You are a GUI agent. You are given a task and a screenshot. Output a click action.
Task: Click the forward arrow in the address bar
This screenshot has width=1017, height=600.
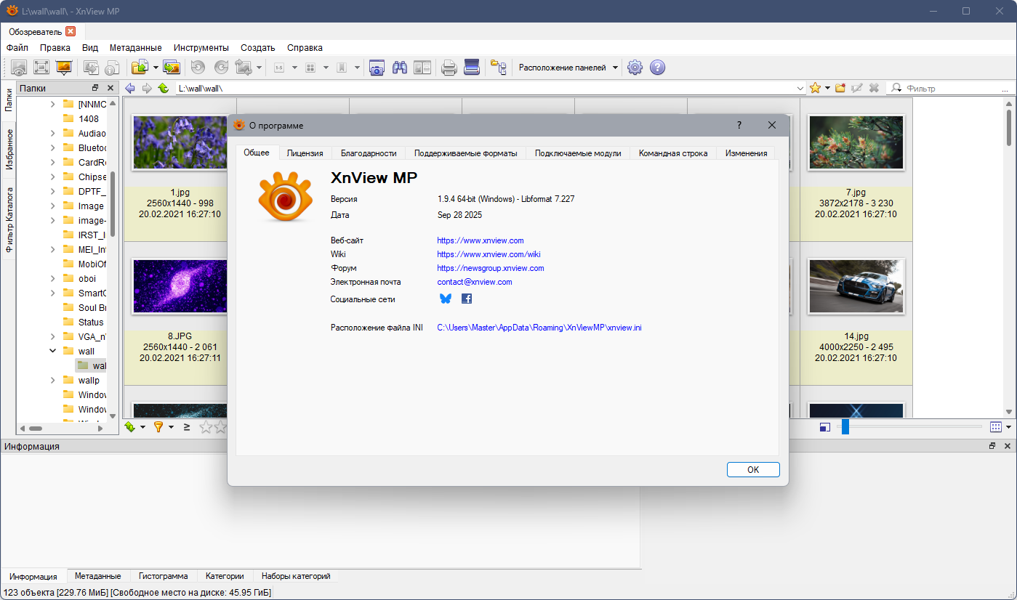[147, 88]
